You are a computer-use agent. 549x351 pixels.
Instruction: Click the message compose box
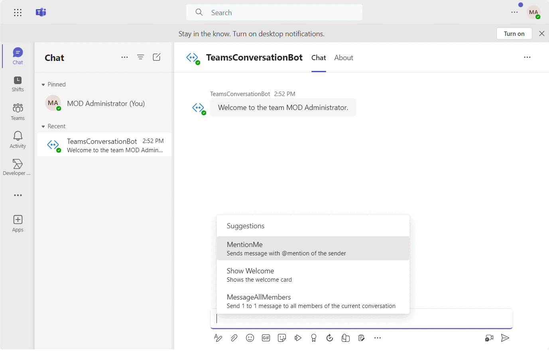(x=361, y=319)
